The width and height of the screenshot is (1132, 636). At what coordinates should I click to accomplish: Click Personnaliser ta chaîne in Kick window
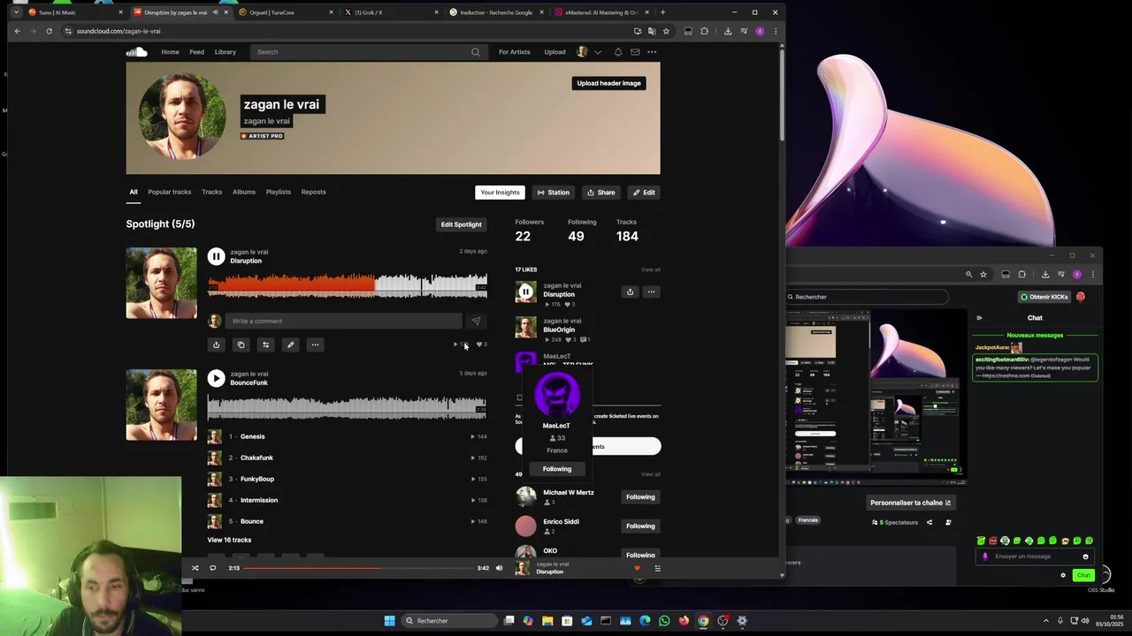(x=910, y=503)
